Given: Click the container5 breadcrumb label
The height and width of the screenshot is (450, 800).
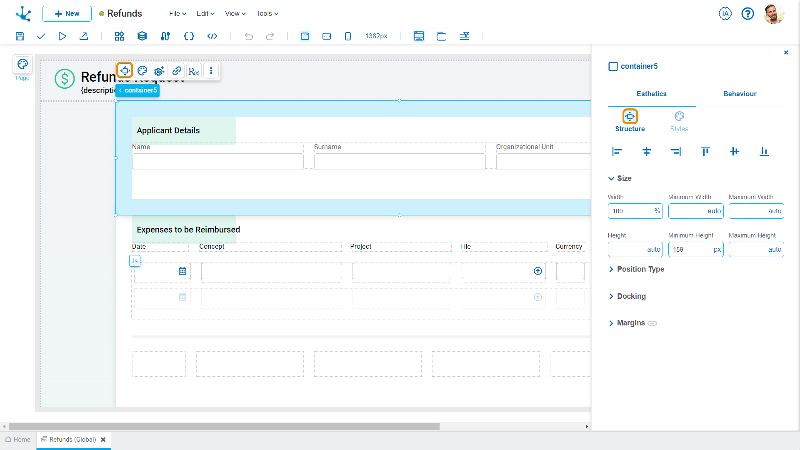Looking at the screenshot, I should click(x=140, y=90).
